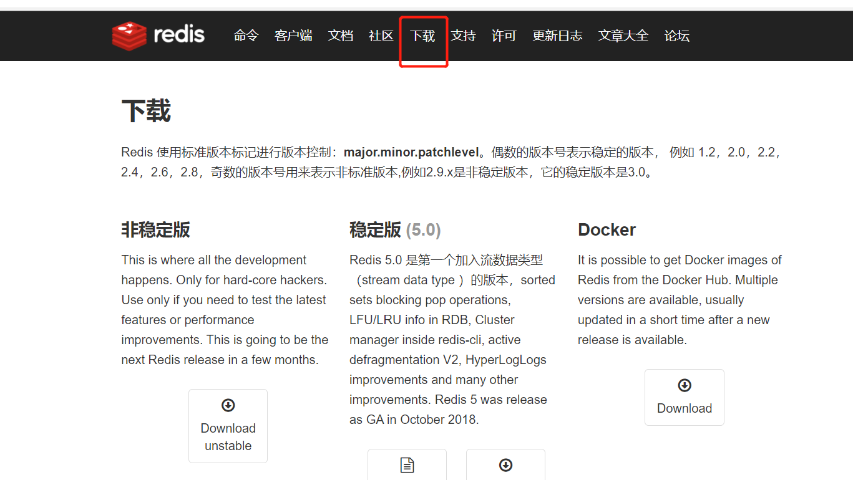Click the redis wordmark text
The width and height of the screenshot is (853, 480).
pyautogui.click(x=179, y=34)
